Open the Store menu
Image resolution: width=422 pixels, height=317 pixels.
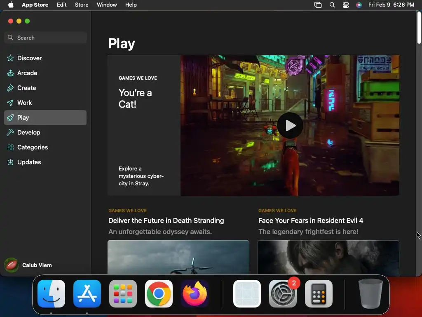coord(82,5)
